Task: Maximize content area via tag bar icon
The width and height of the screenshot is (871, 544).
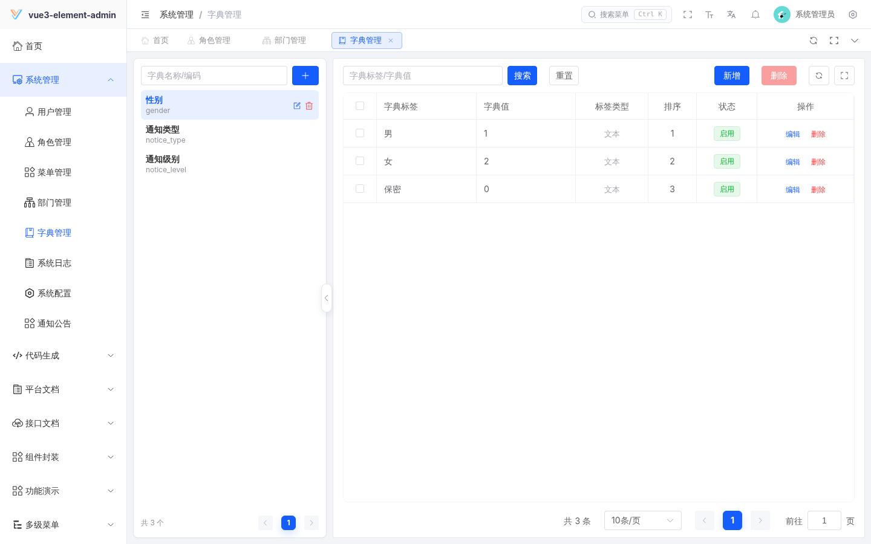Action: (x=834, y=40)
